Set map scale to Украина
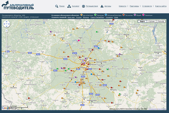The image size is (169, 113). tap(109, 17)
